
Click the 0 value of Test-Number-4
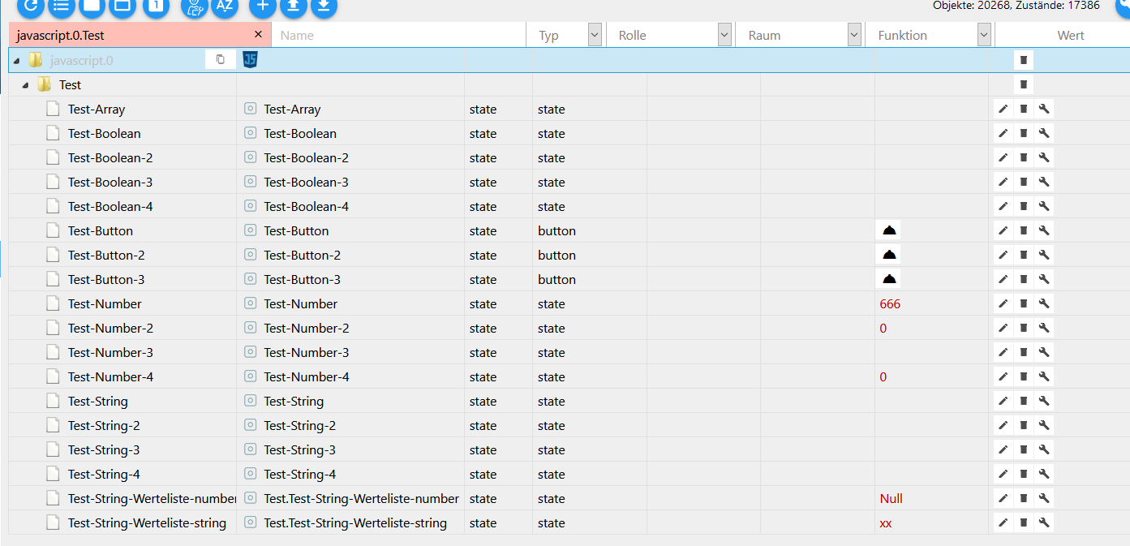click(x=883, y=377)
